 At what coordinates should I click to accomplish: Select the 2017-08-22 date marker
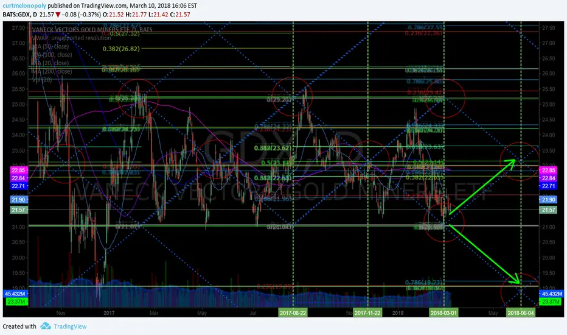[293, 312]
